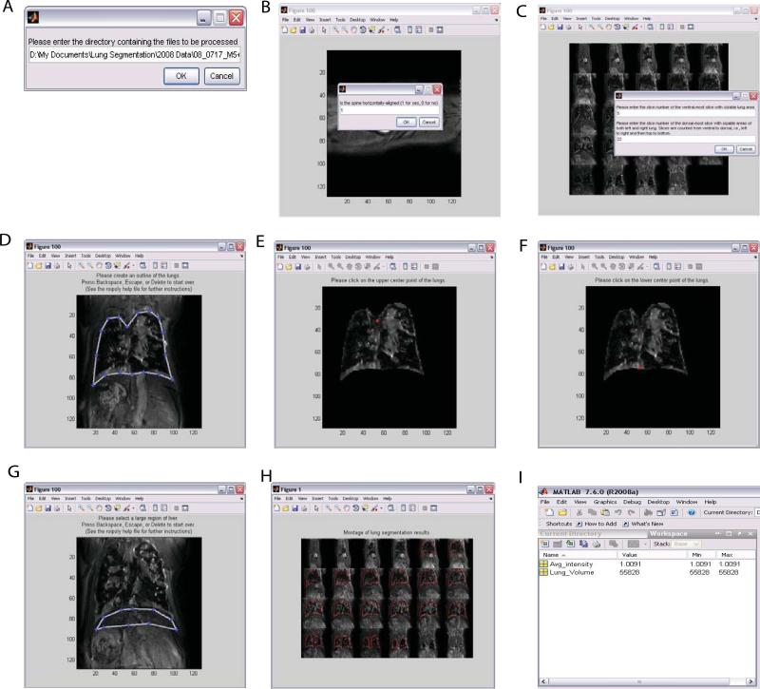Select Edit Plot arrow in lung outline window

69,266
